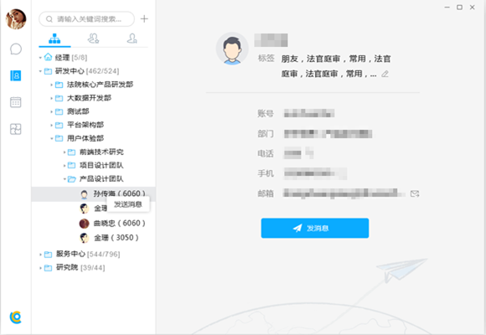Expand 前端技术研究 folder arrow

(x=65, y=152)
